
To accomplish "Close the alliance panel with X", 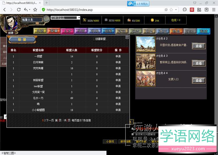I will [127, 37].
